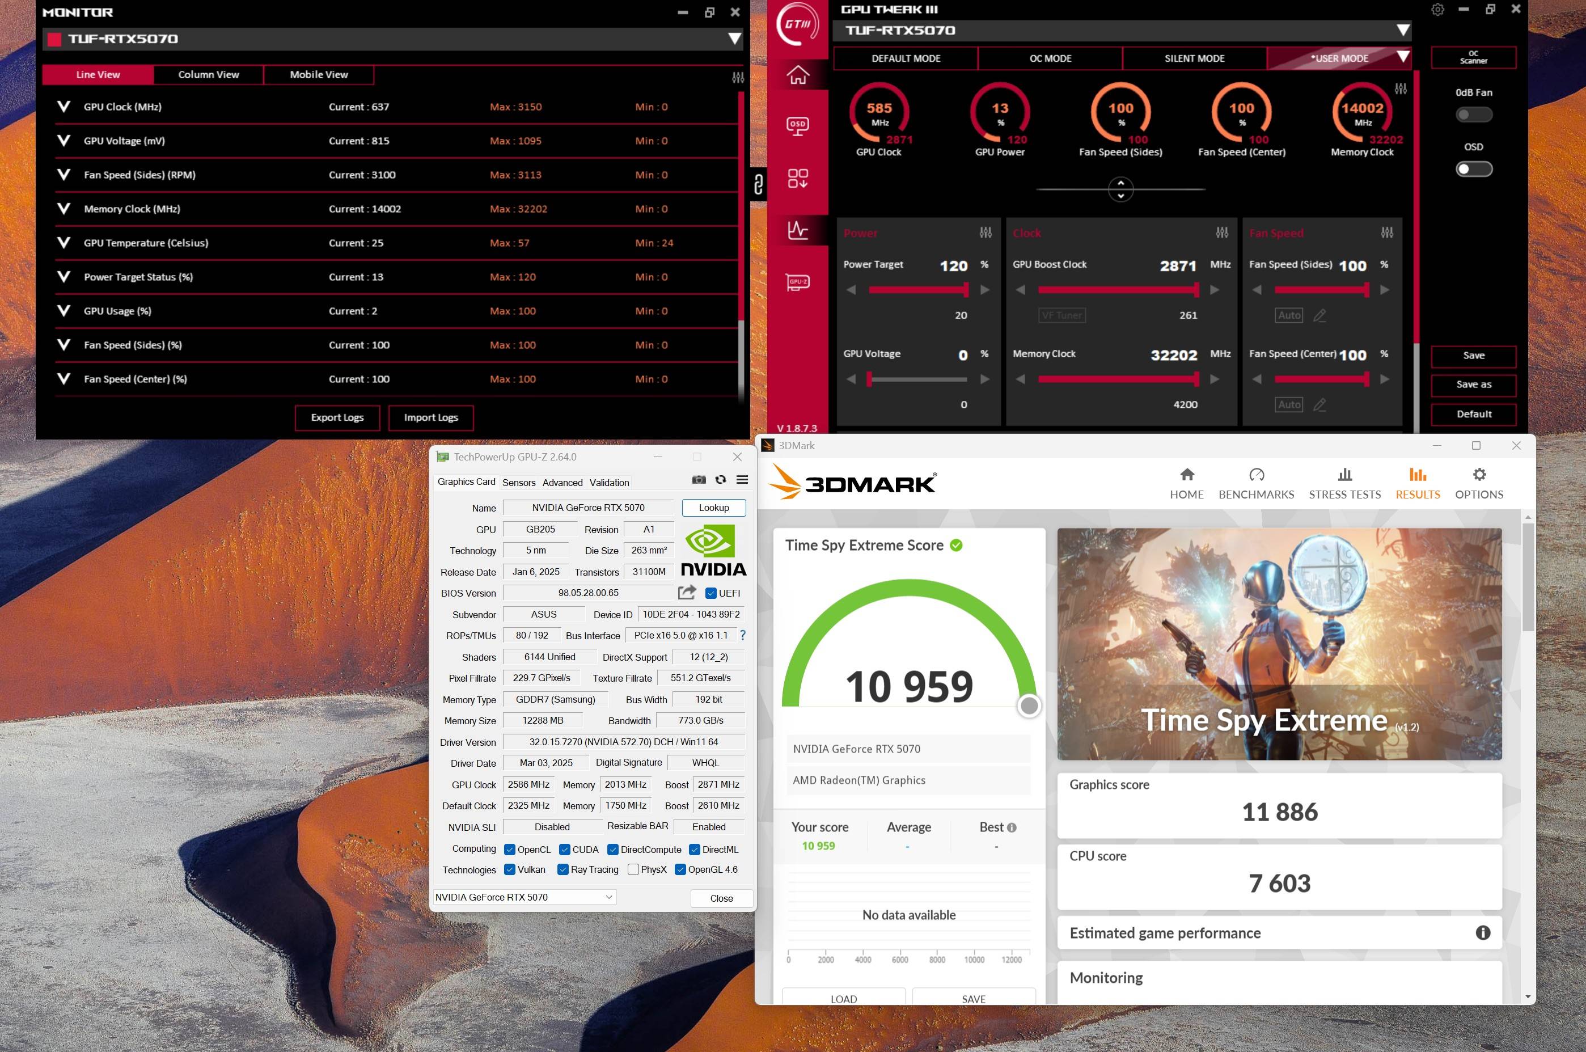The width and height of the screenshot is (1586, 1052).
Task: Toggle the OSD switch
Action: pyautogui.click(x=1473, y=169)
